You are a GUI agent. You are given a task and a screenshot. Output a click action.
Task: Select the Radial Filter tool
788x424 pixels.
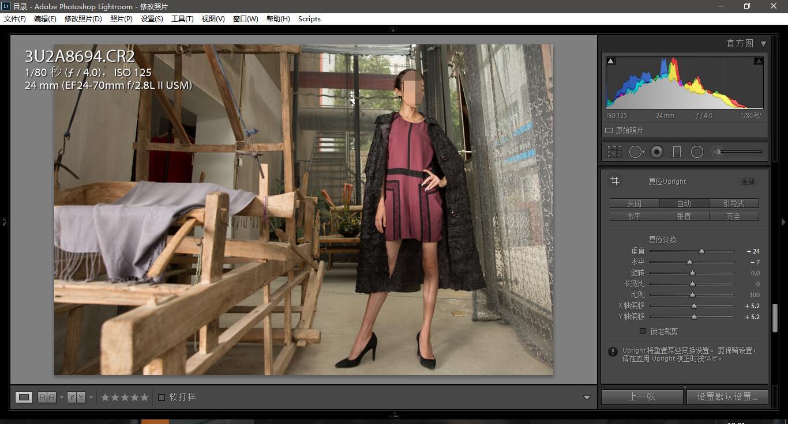pos(697,152)
